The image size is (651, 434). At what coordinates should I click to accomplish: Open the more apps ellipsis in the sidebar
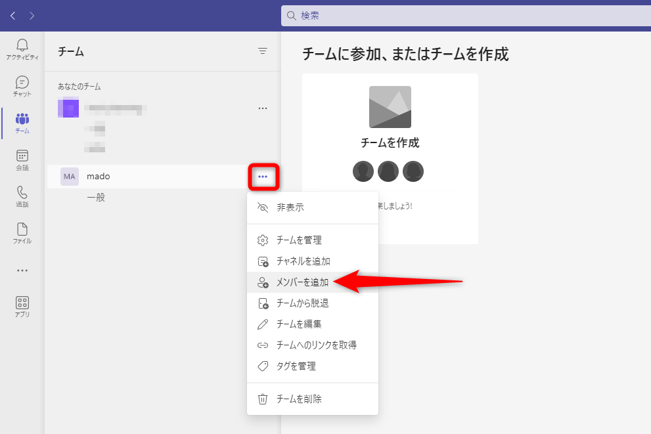pos(22,270)
